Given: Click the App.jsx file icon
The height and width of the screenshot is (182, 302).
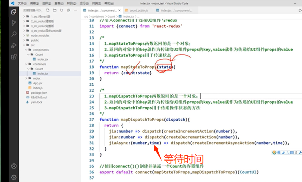Looking at the screenshot, I should pyautogui.click(x=30, y=83).
